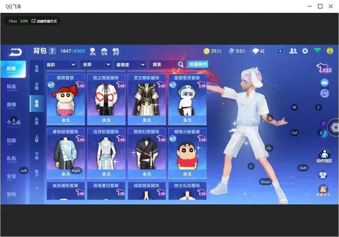This screenshot has height=237, width=339.
Task: Click the 搜索 search input field
Action: 164,65
